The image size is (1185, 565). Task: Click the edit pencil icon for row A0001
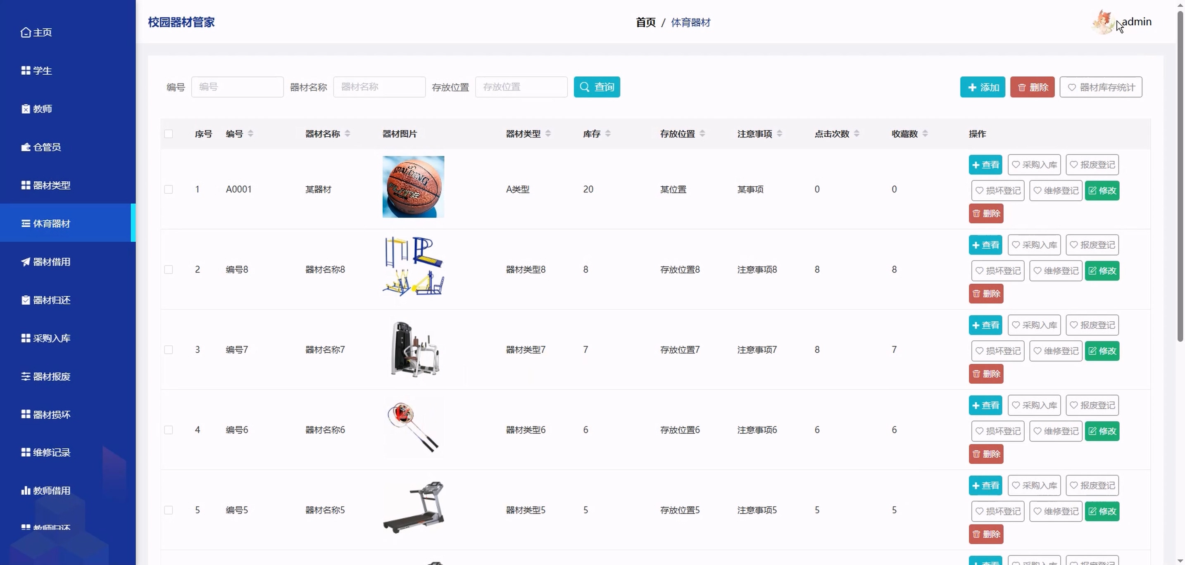[x=1092, y=190]
